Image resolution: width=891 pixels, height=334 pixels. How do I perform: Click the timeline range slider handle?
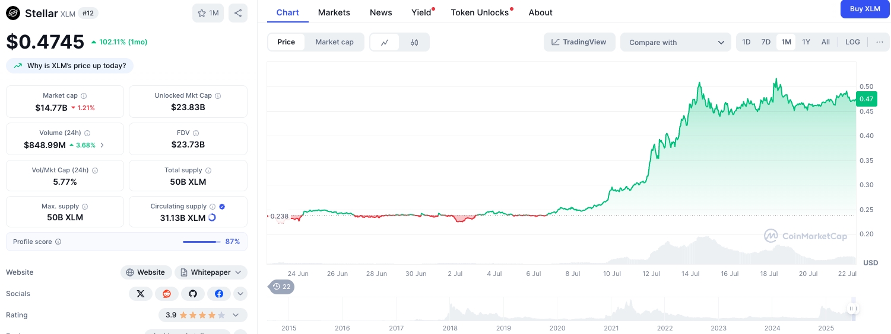pyautogui.click(x=853, y=309)
